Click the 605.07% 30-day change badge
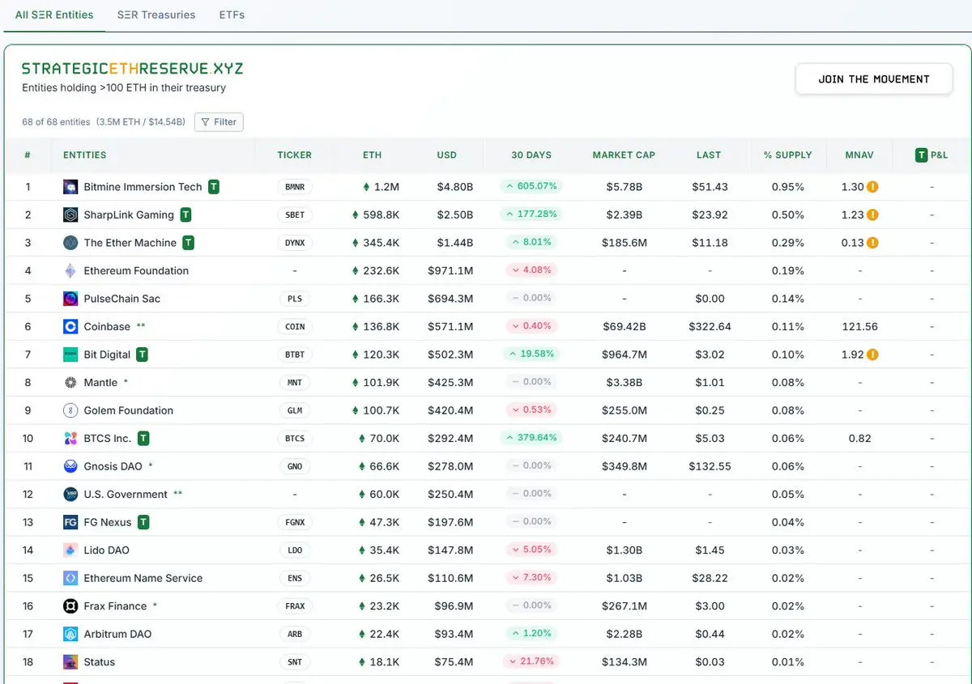This screenshot has height=684, width=972. click(531, 186)
